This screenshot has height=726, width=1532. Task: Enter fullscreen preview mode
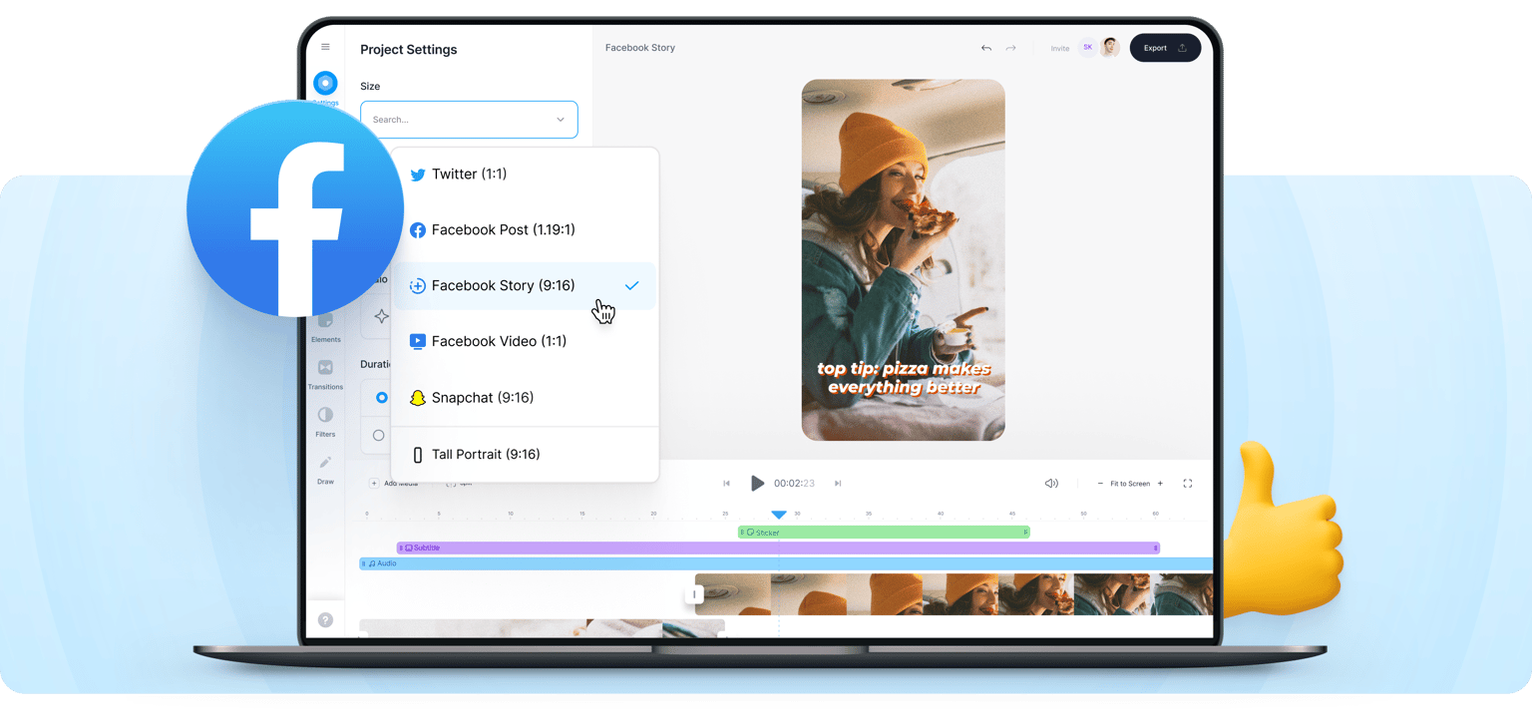pyautogui.click(x=1188, y=484)
